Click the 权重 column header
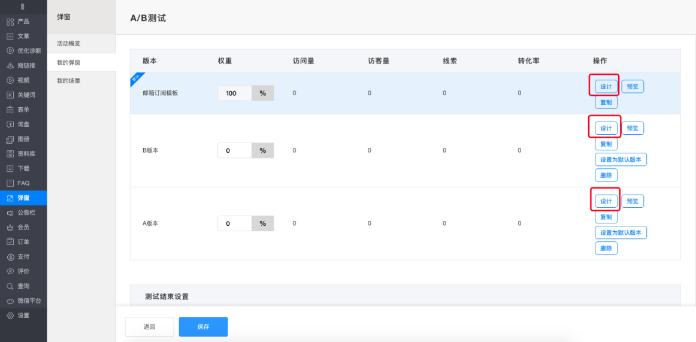 click(225, 60)
